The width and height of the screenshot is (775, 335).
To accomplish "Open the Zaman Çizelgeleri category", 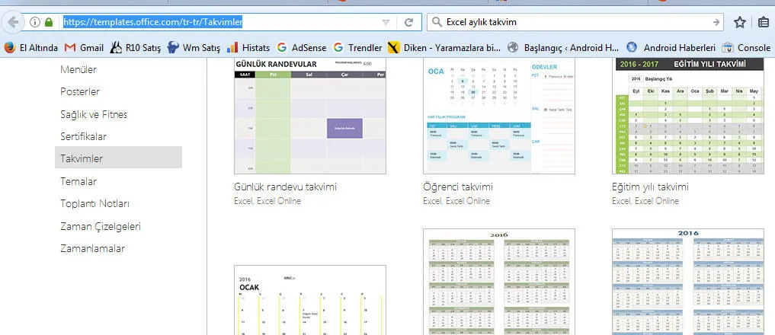I will (100, 226).
